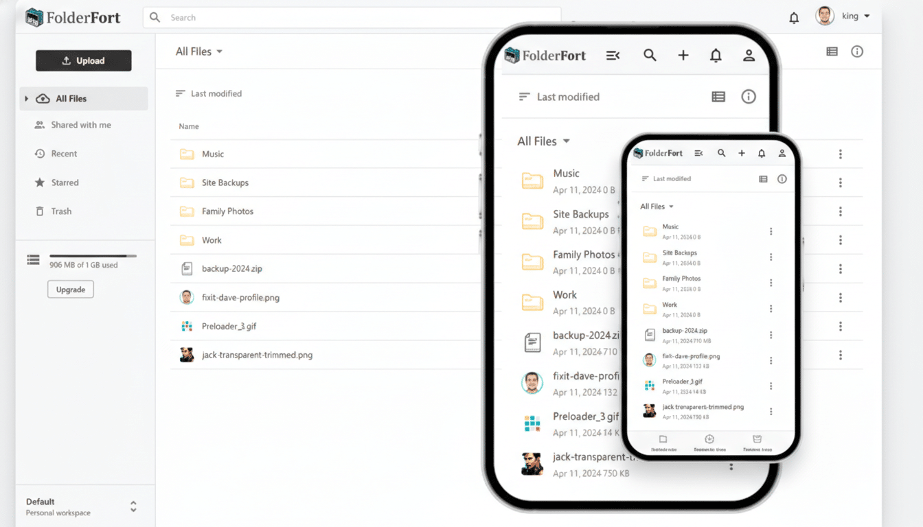Click the search icon on the tablet header
Image resolution: width=923 pixels, height=527 pixels.
(650, 56)
